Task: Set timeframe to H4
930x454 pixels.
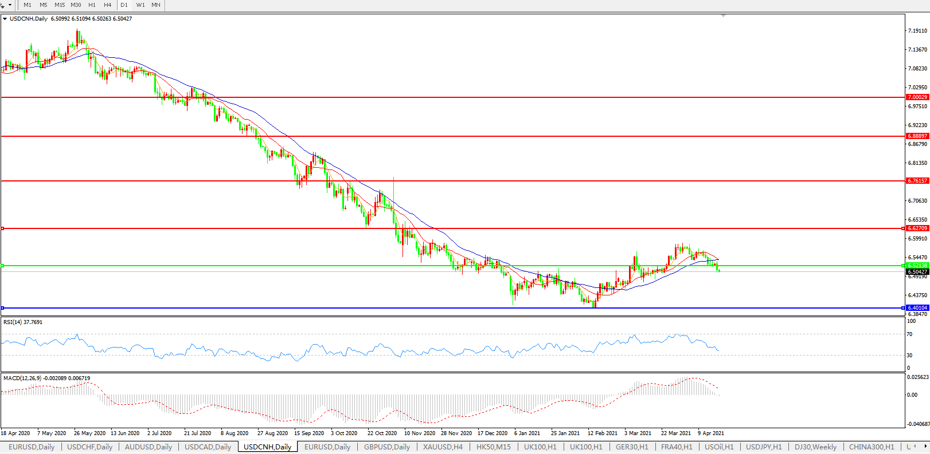Action: tap(108, 5)
